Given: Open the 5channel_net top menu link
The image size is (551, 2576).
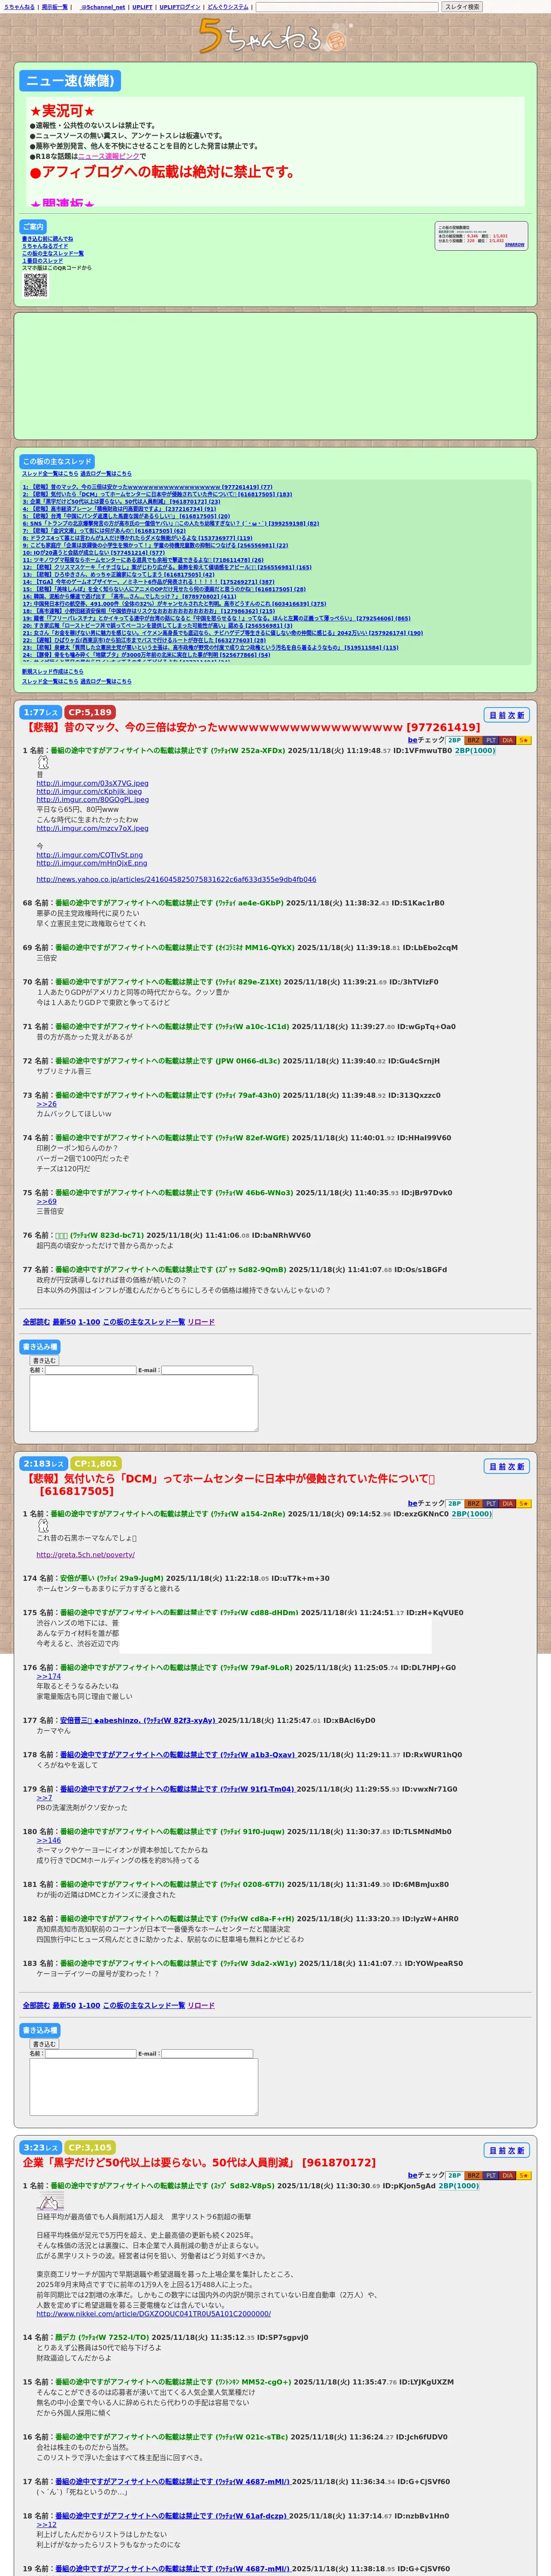Looking at the screenshot, I should tap(102, 7).
